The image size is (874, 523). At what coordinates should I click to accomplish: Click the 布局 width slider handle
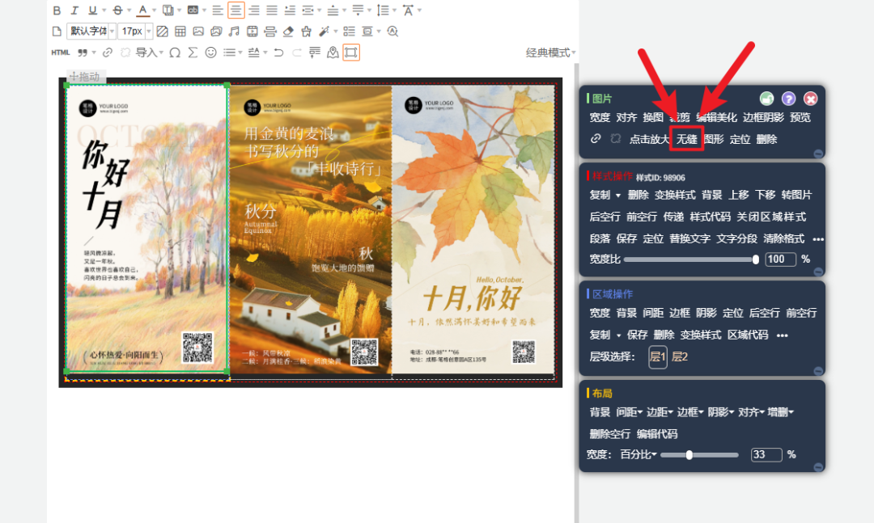(x=689, y=455)
